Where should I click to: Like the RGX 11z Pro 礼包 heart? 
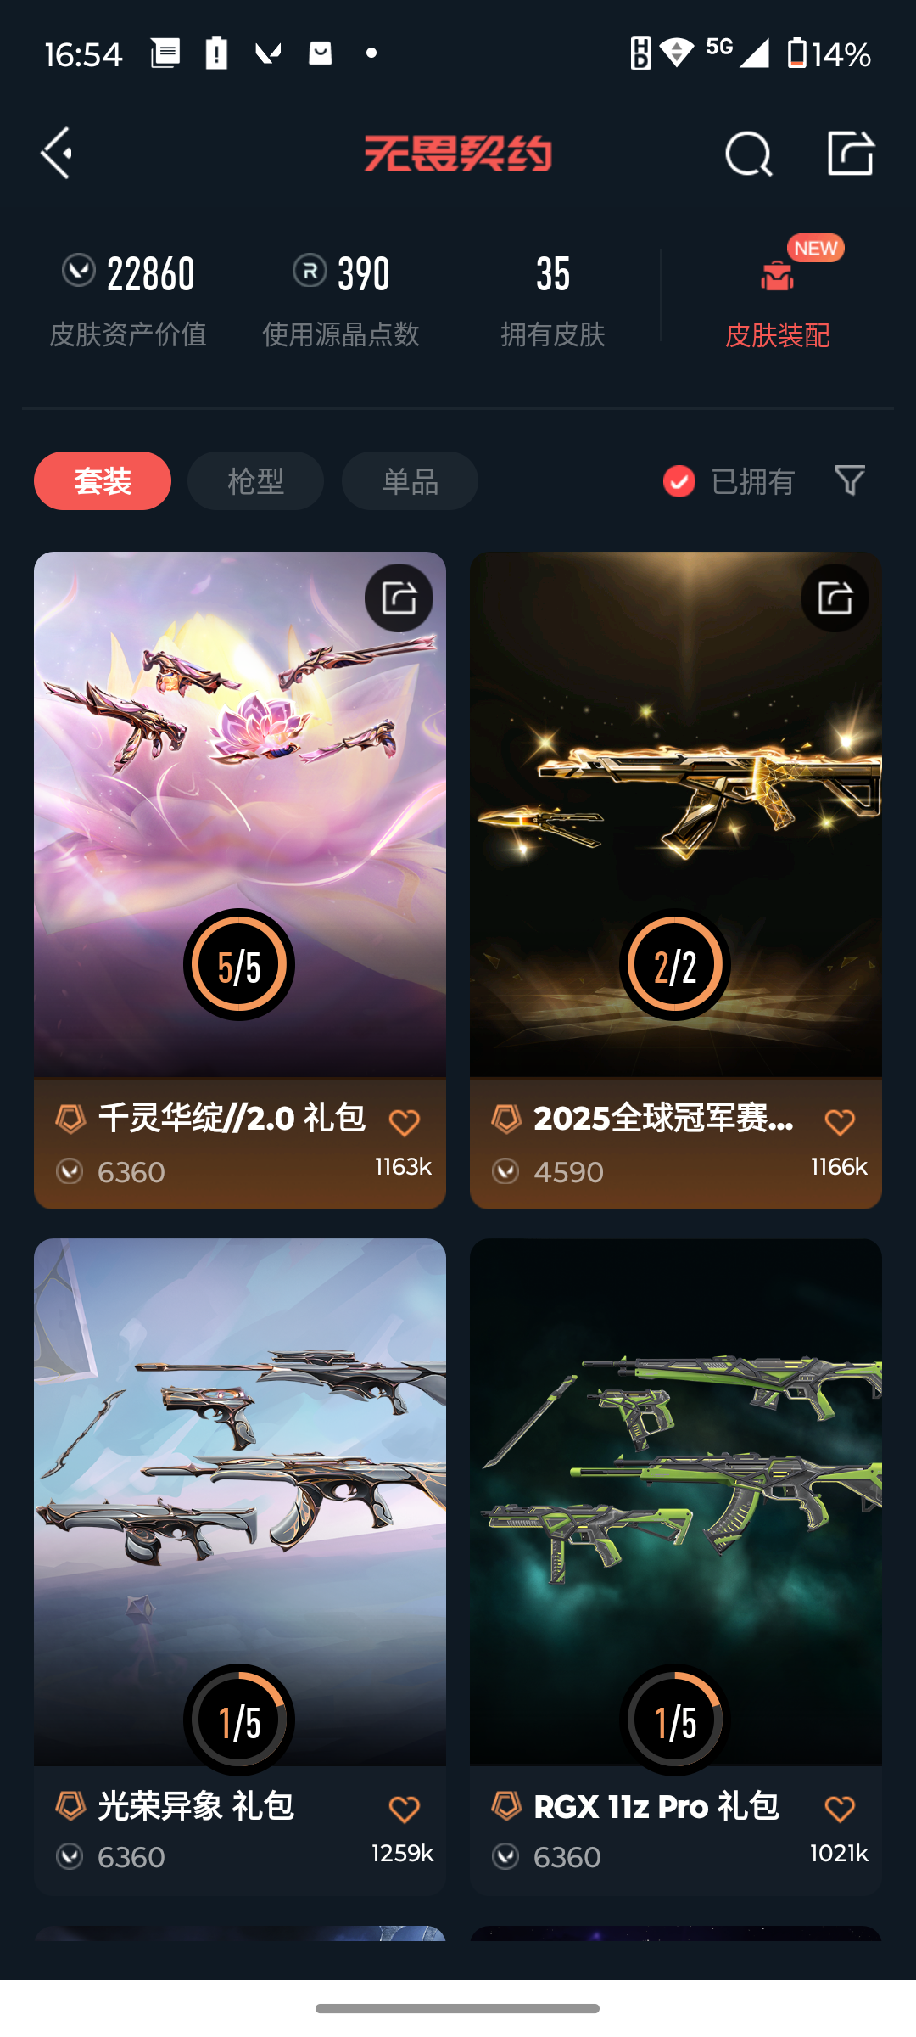click(x=840, y=1810)
